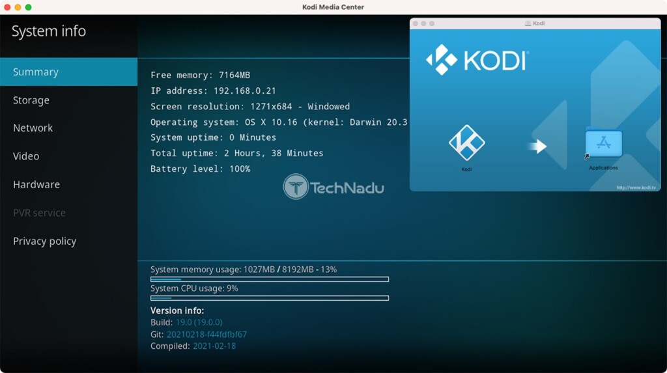Click the Operating system: OS X 10.16 line
Screen dimensions: 667x373
(x=279, y=122)
